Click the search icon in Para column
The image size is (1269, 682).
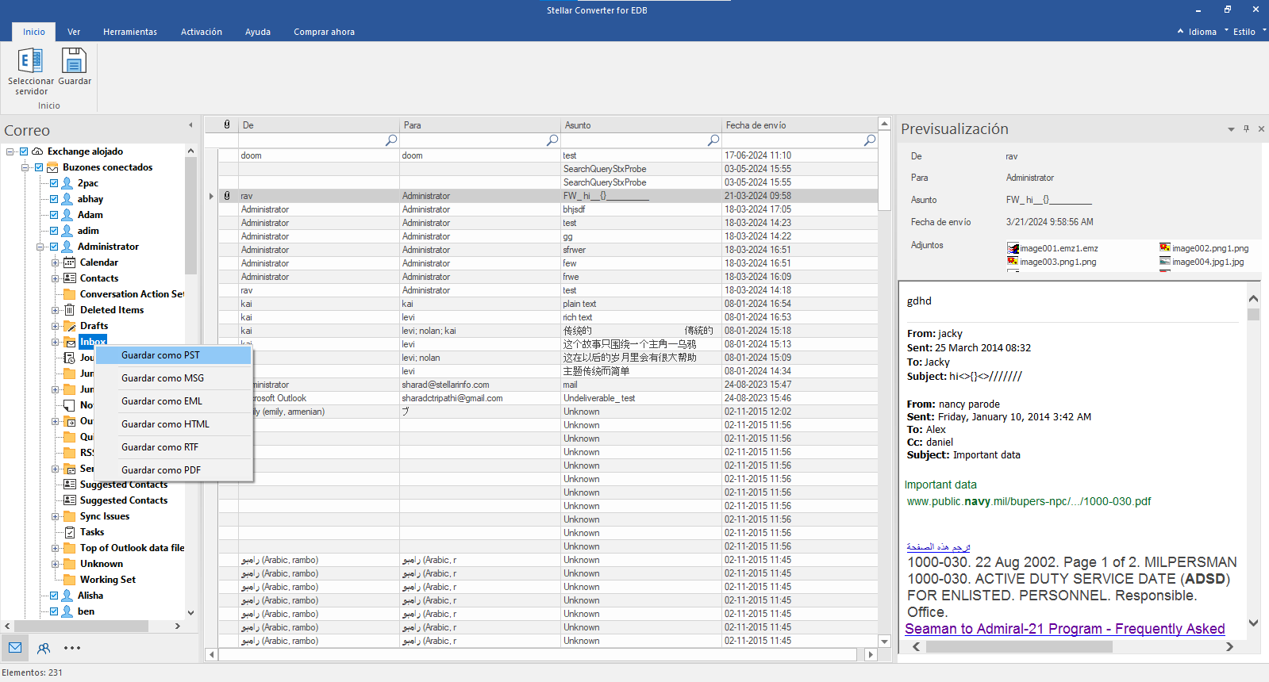(x=552, y=140)
